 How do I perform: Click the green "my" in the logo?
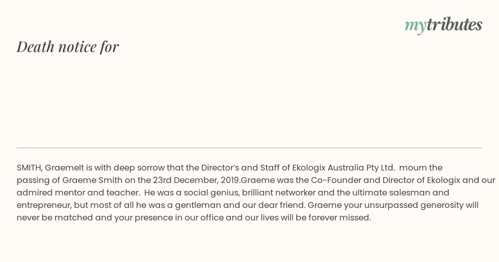click(x=415, y=26)
